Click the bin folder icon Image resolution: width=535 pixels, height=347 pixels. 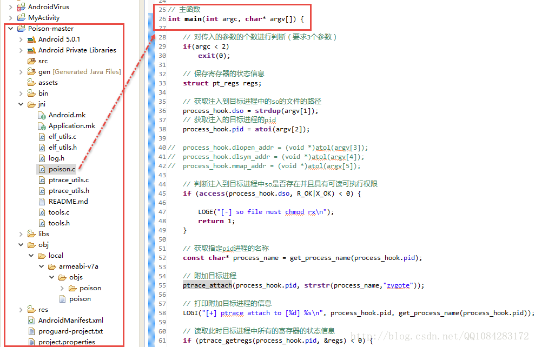tap(31, 93)
